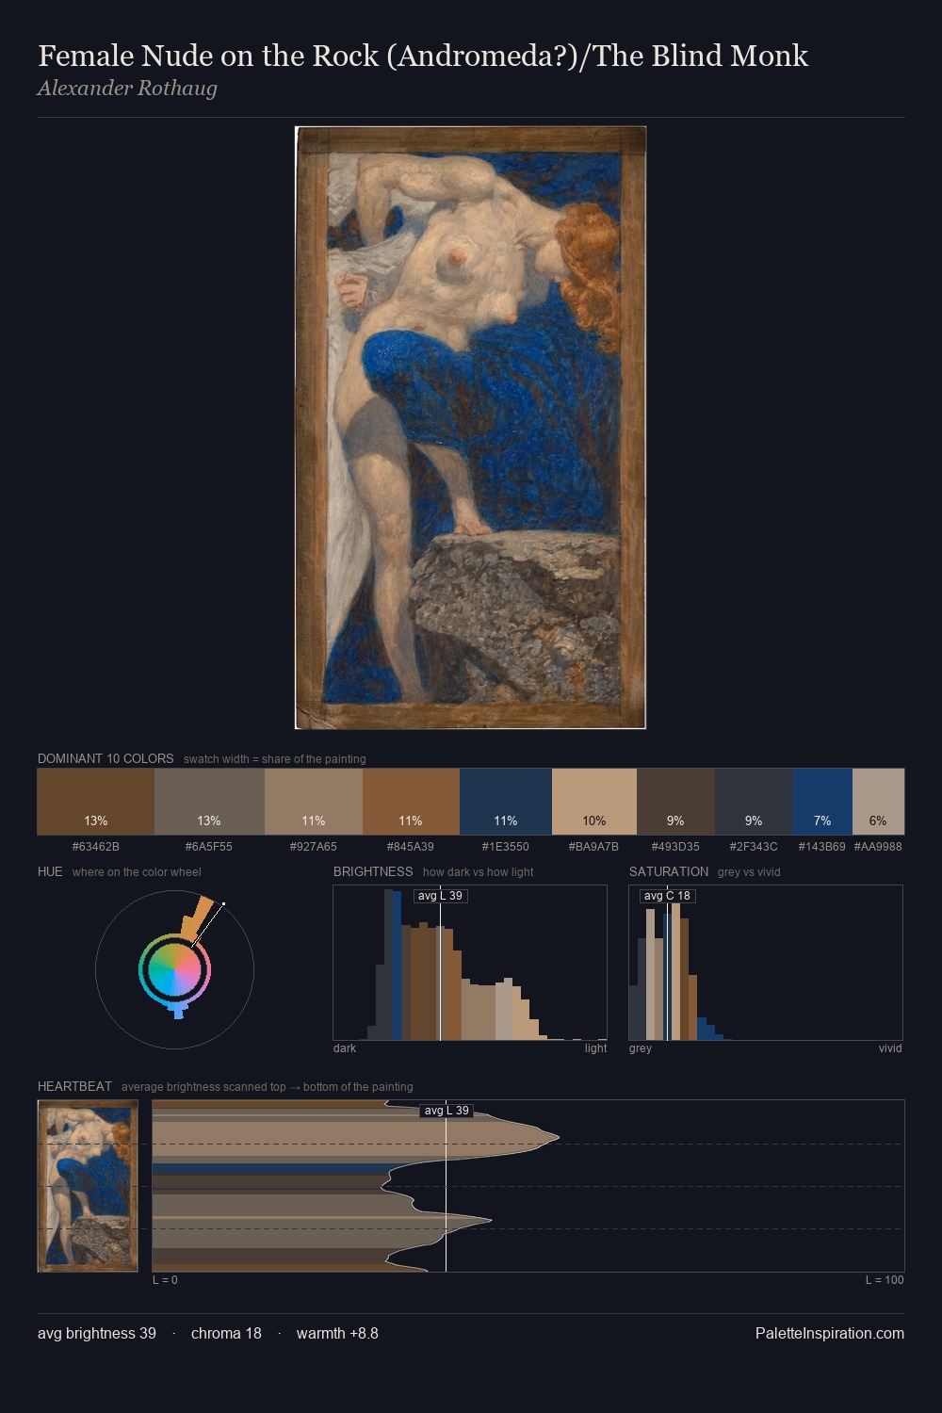Image resolution: width=942 pixels, height=1413 pixels.
Task: Click the 'L = 0' axis label
Action: pyautogui.click(x=165, y=1280)
